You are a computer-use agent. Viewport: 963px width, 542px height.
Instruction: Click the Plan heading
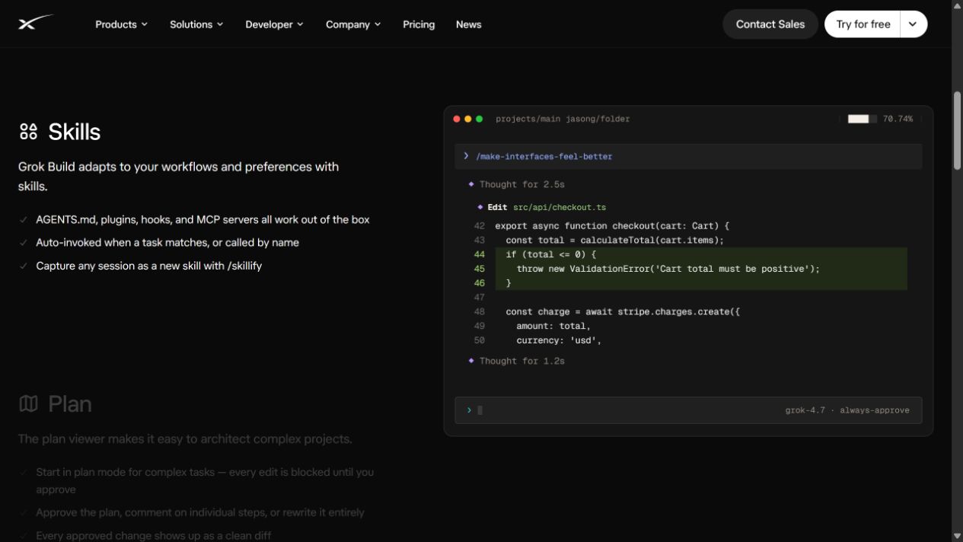pyautogui.click(x=70, y=403)
